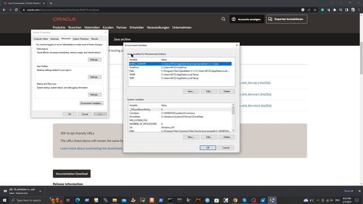
Task: Click New under user variables
Action: tap(191, 91)
